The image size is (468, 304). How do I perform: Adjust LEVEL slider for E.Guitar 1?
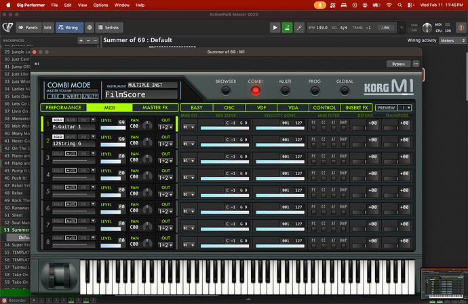[113, 128]
